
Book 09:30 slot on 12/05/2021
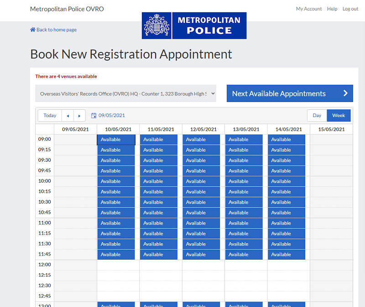coord(201,161)
